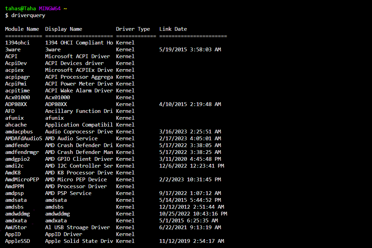Click the MINGW64 label in the prompt
The height and width of the screenshot is (248, 372).
[x=50, y=9]
